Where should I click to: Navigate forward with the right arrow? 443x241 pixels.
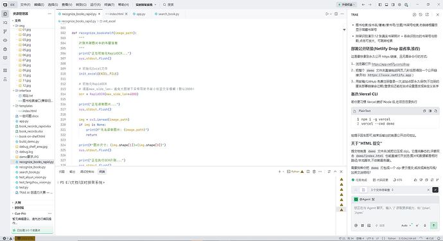tap(370, 4)
